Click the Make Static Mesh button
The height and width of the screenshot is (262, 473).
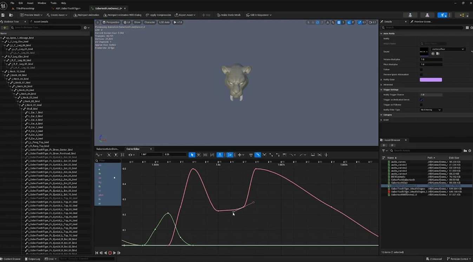click(x=229, y=15)
